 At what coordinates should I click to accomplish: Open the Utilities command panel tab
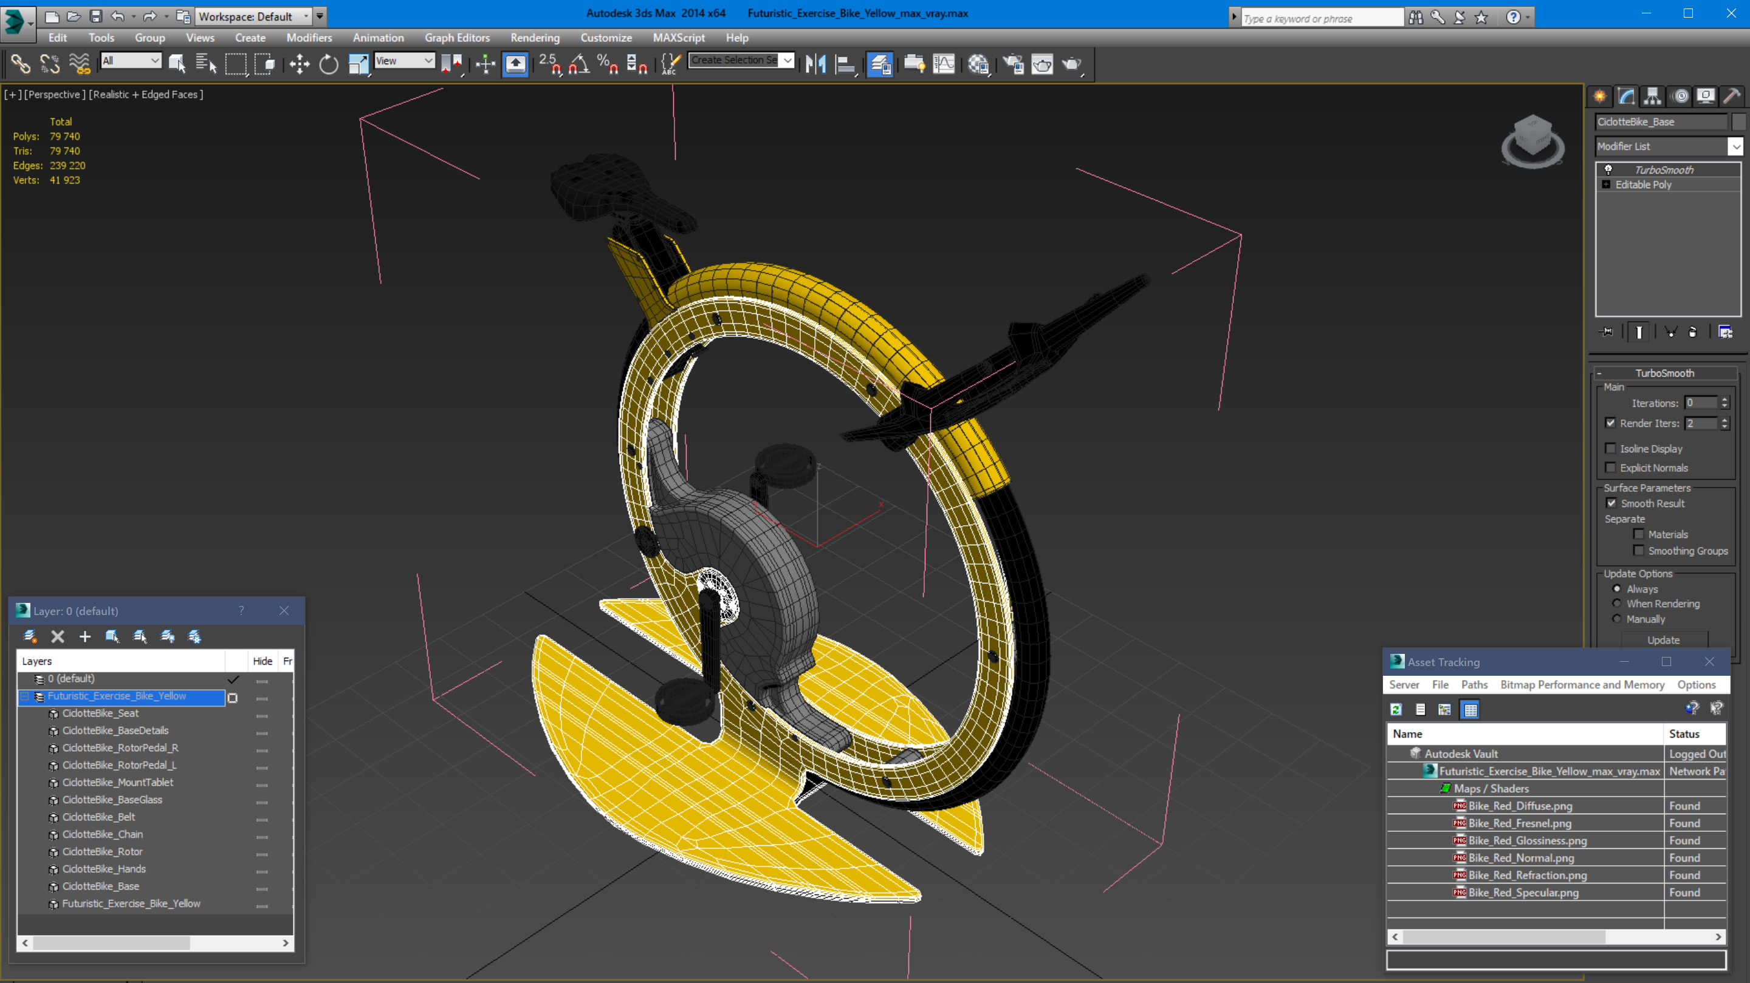(x=1732, y=97)
